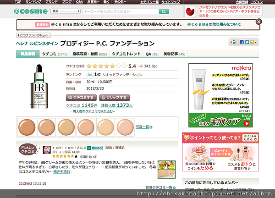Click the PickUp クチコミ badge

[27, 149]
